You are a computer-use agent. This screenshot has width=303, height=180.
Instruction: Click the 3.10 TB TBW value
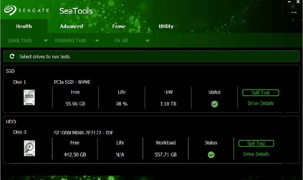click(168, 104)
